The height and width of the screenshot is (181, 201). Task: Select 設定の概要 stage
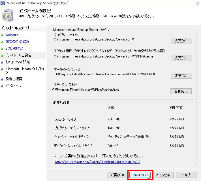tap(14, 79)
